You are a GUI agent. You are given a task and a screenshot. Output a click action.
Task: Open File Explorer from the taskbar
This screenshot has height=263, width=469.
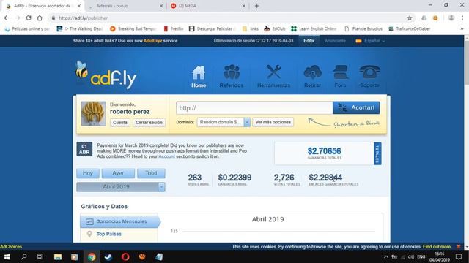click(58, 256)
